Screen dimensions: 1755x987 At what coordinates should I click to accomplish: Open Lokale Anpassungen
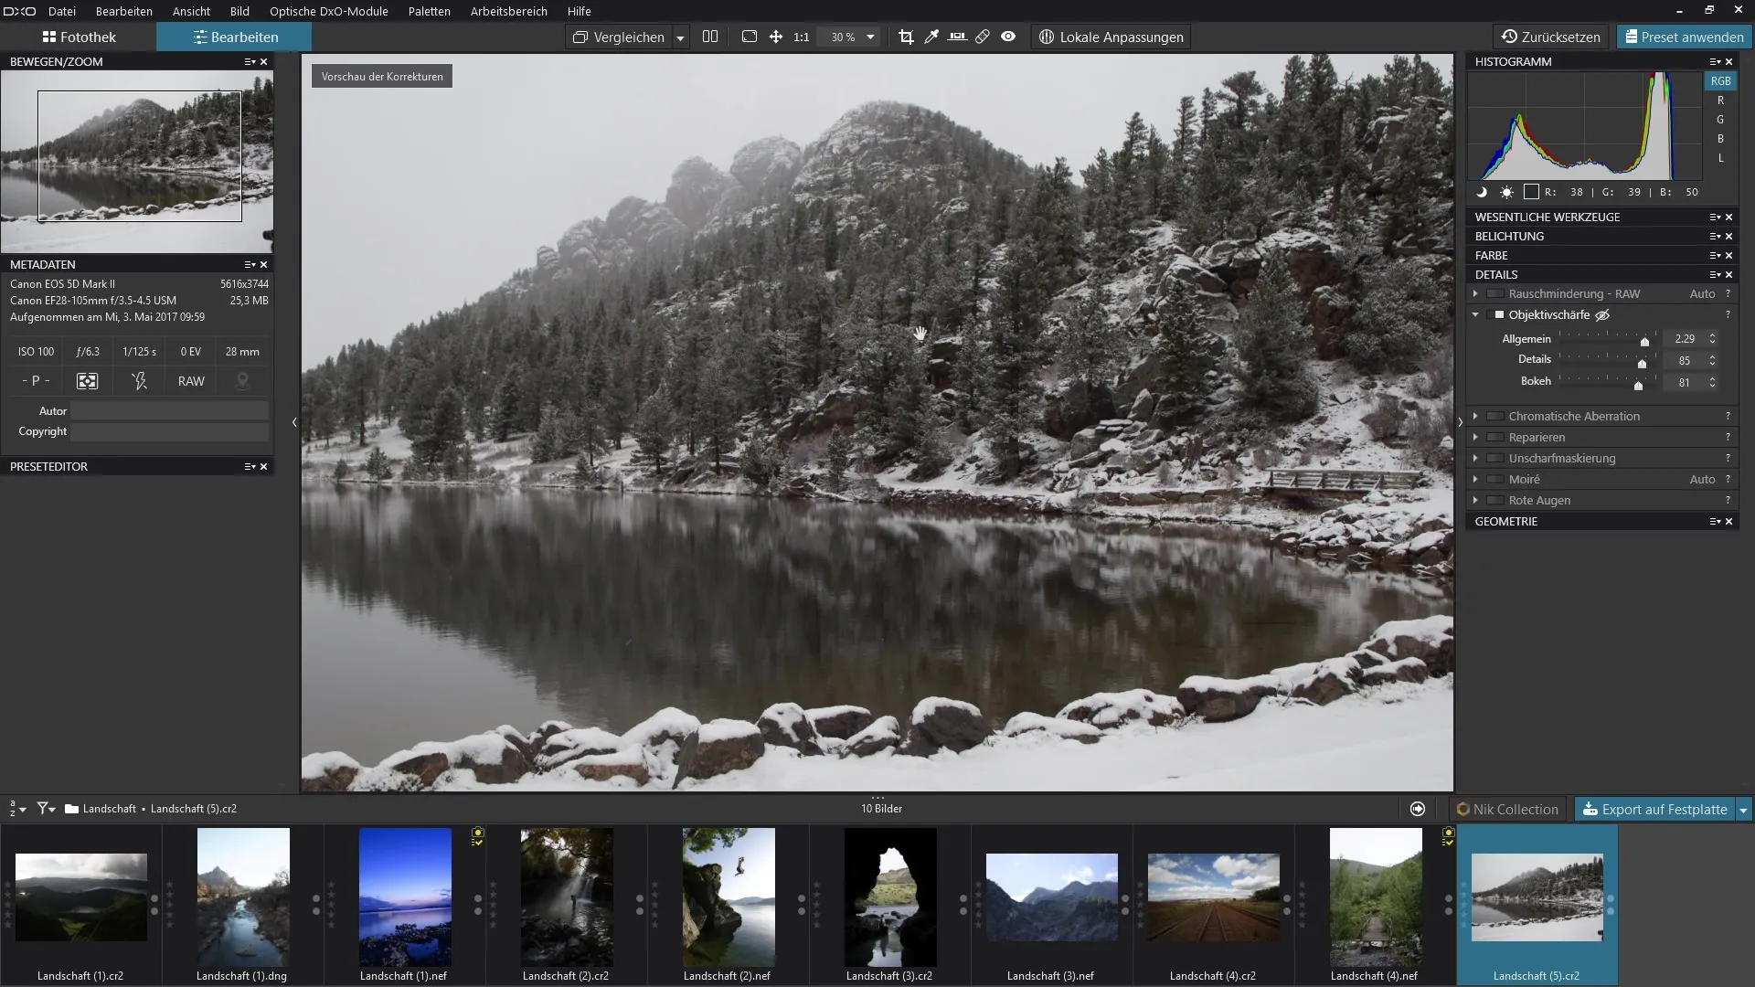point(1111,37)
